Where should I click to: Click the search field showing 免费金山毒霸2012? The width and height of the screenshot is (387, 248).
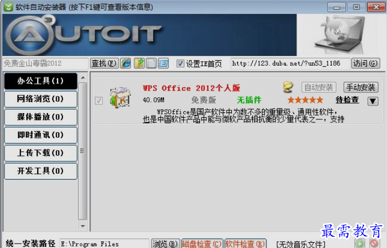click(x=45, y=63)
